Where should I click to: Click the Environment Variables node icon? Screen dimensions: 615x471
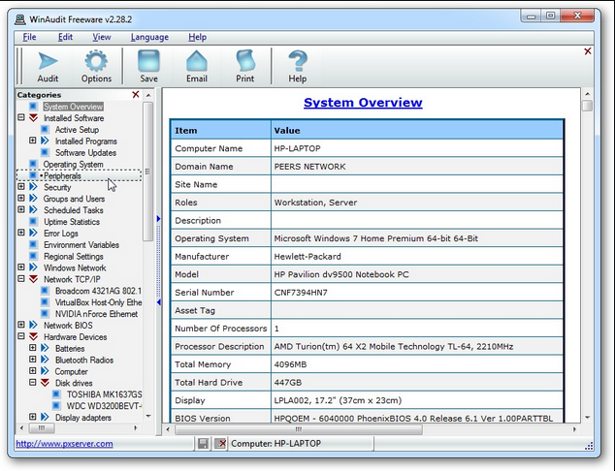(33, 245)
